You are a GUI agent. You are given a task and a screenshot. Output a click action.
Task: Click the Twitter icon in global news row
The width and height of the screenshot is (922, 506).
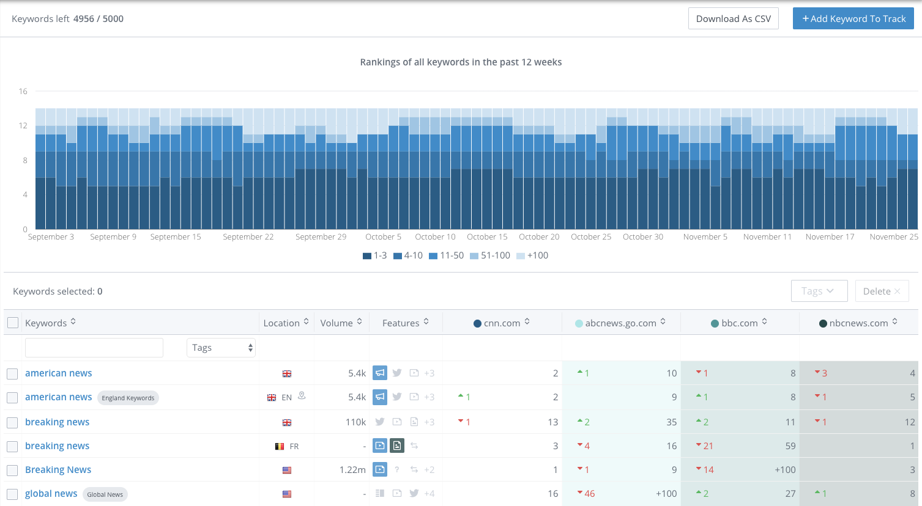(414, 493)
